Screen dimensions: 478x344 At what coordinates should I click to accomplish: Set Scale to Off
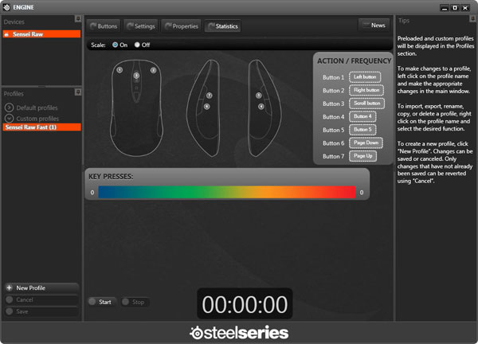click(137, 45)
